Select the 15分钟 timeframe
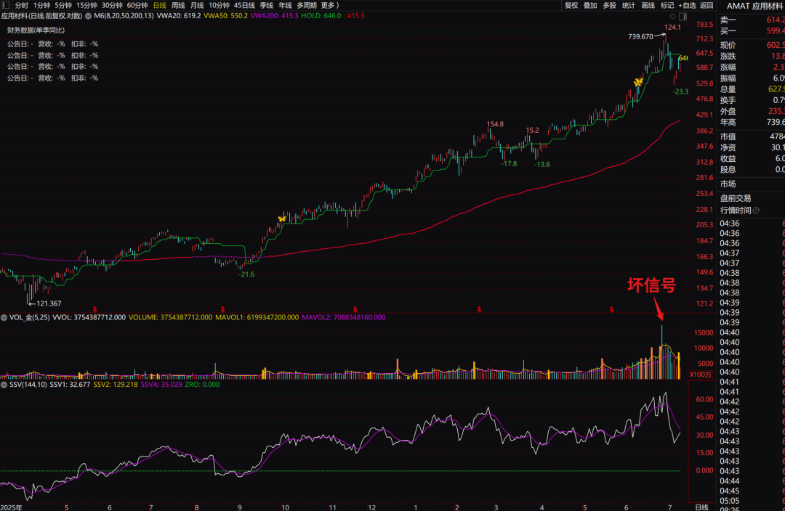The height and width of the screenshot is (511, 785). click(86, 6)
